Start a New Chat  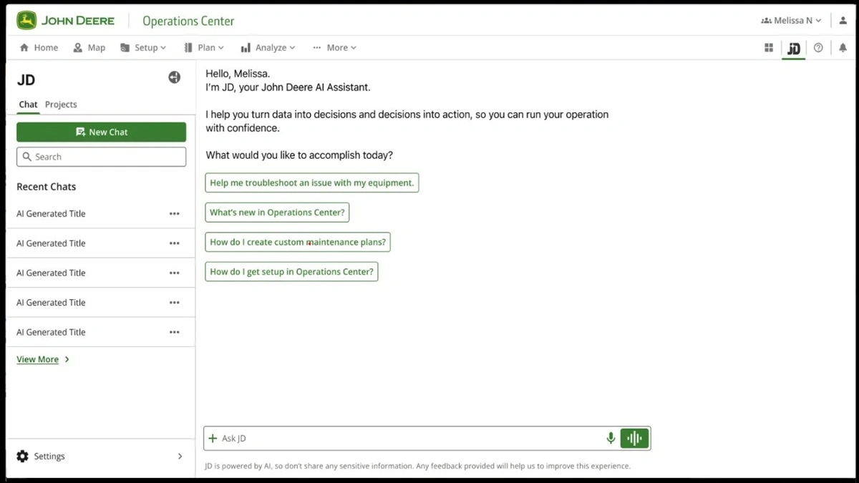[101, 132]
